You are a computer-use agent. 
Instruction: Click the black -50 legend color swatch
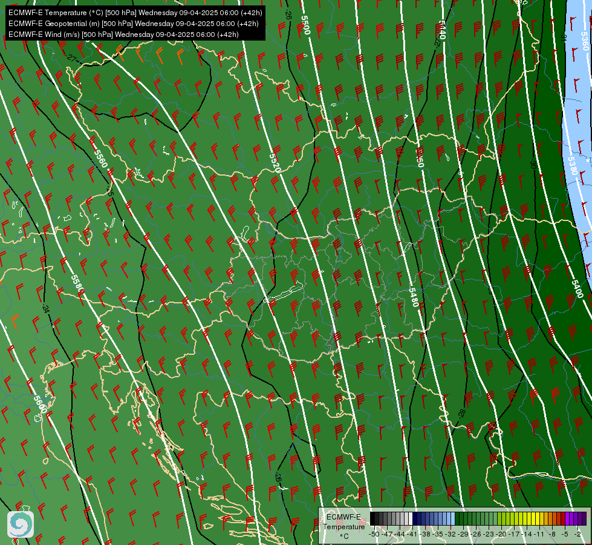click(x=372, y=518)
